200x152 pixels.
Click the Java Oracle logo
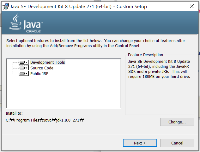point(26,23)
